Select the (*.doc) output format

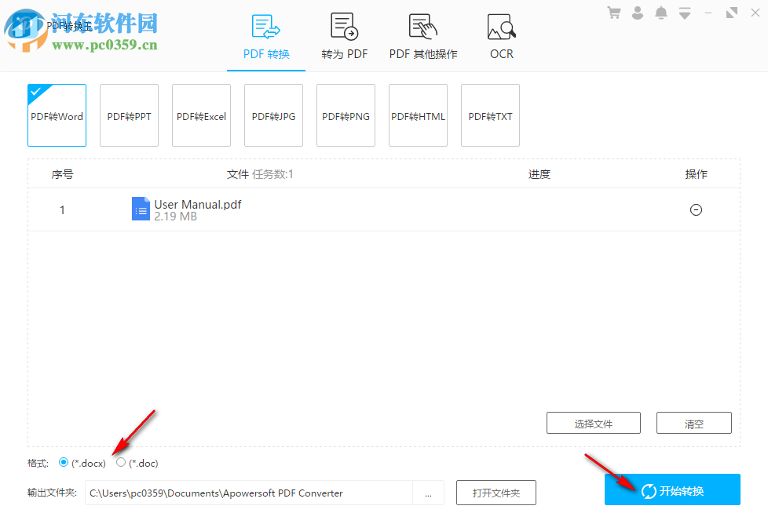point(120,462)
